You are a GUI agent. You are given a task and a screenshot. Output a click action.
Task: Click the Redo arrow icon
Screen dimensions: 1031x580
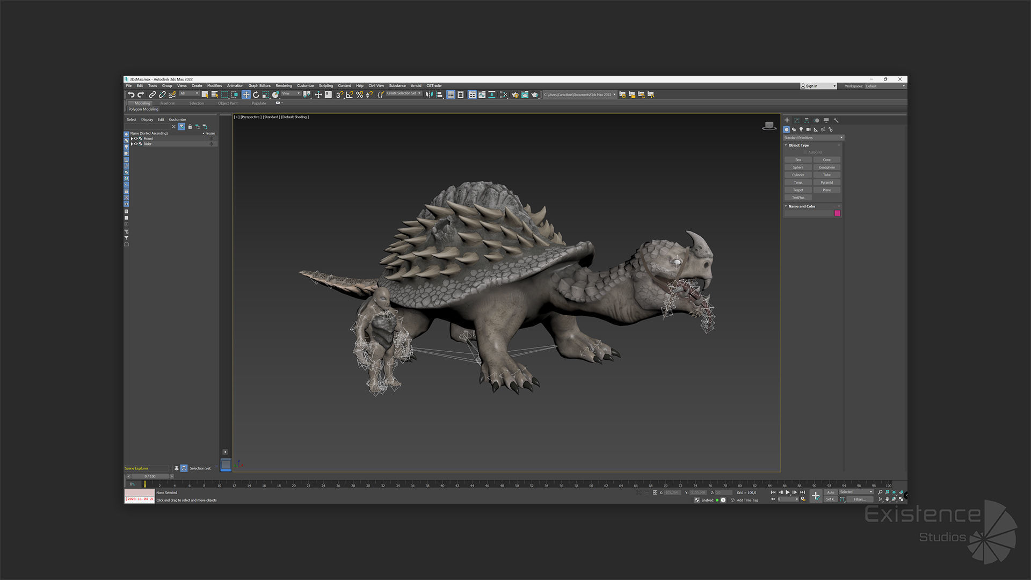[141, 95]
